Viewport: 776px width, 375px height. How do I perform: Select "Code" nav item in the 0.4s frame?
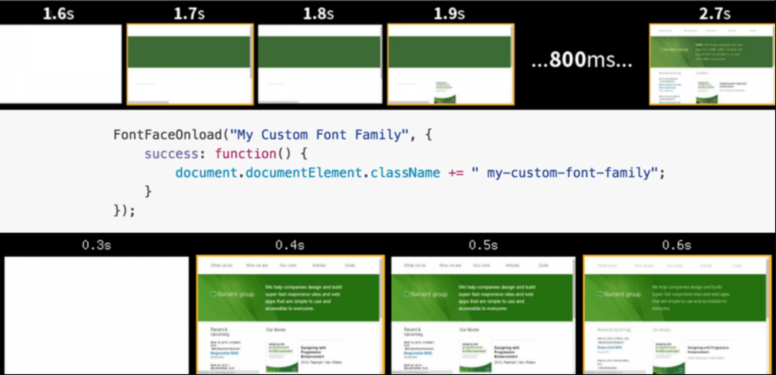pyautogui.click(x=350, y=266)
